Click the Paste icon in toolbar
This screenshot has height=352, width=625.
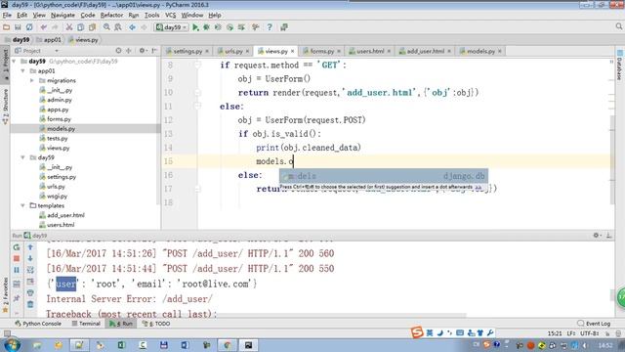tap(92, 27)
